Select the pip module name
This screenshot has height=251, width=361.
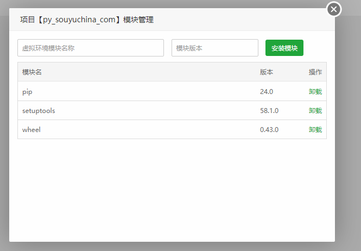(27, 92)
